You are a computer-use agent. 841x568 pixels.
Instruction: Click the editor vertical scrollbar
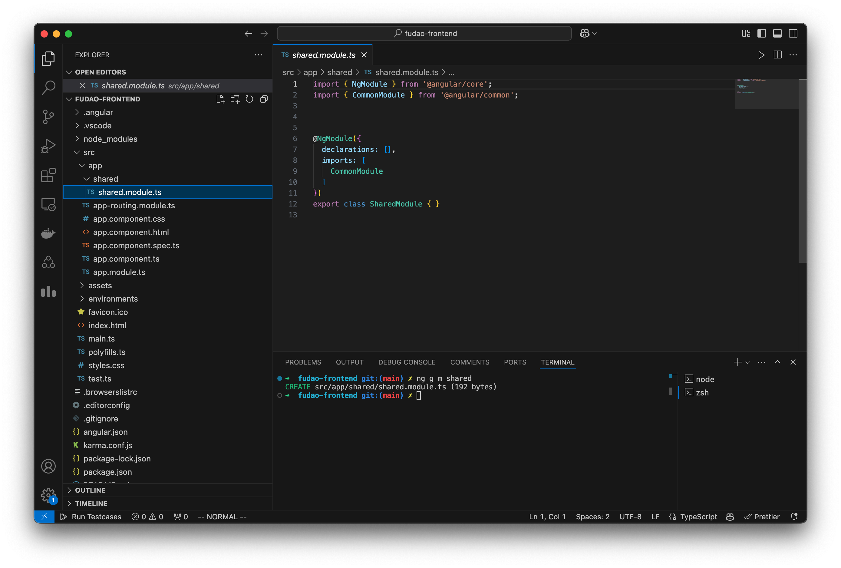point(802,171)
